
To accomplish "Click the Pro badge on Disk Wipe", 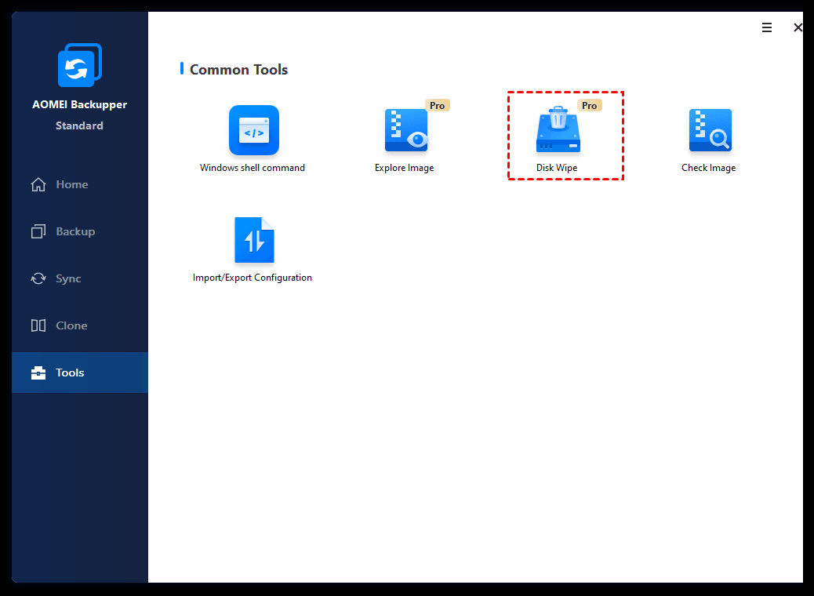I will click(x=589, y=105).
